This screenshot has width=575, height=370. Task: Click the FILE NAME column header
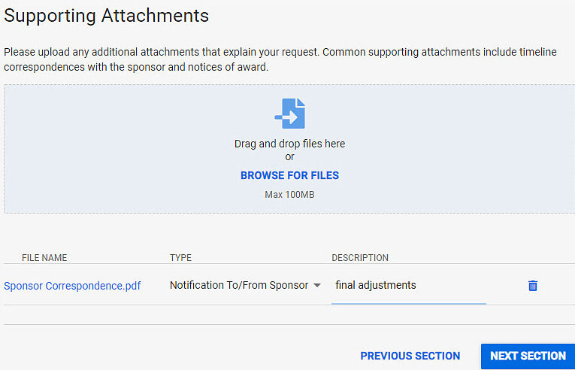[x=44, y=258]
